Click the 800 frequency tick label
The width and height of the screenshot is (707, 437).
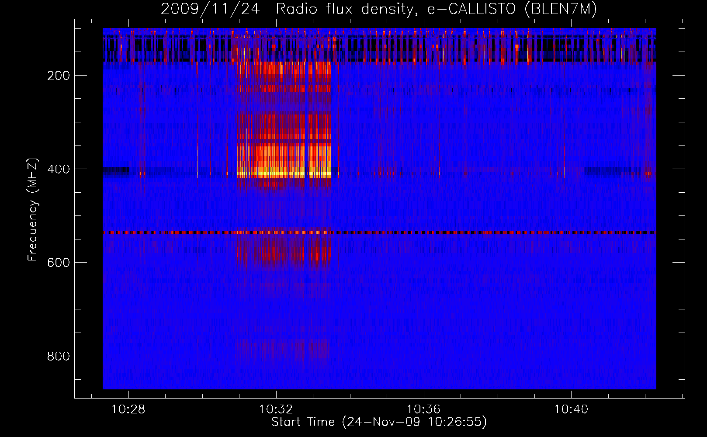coord(59,356)
